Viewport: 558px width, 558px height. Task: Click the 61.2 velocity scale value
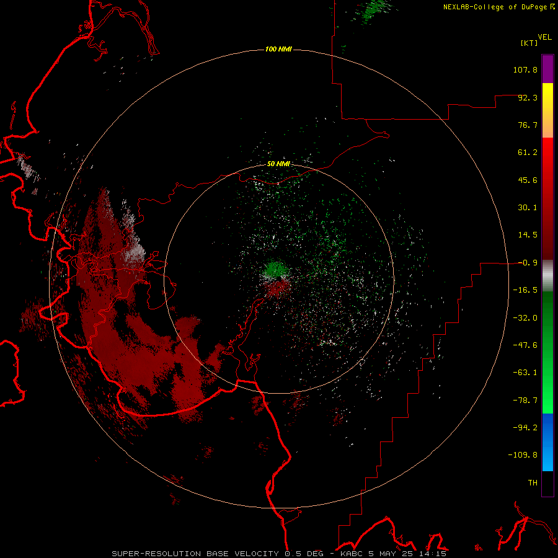coord(528,153)
